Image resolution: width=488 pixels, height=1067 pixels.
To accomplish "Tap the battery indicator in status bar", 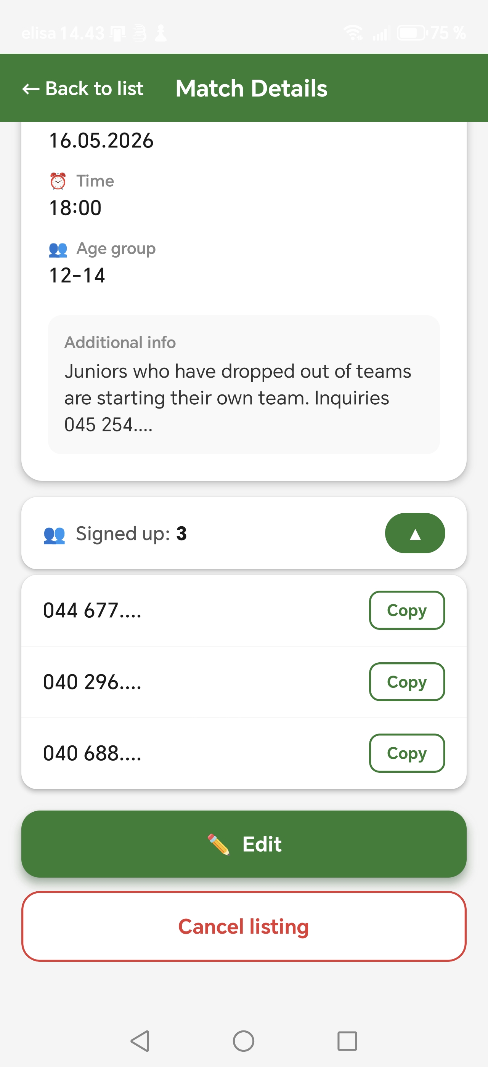I will click(x=411, y=33).
